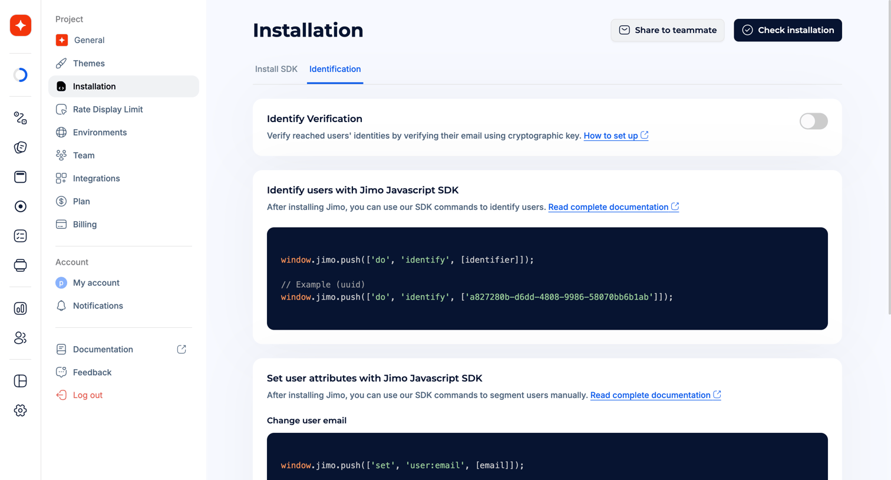This screenshot has height=480, width=891.
Task: Click Share to teammate button
Action: click(668, 30)
